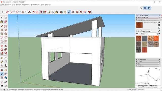Activate Follow Me tool in left toolbar
Viewport: 162px width, 91px height.
coord(6,50)
